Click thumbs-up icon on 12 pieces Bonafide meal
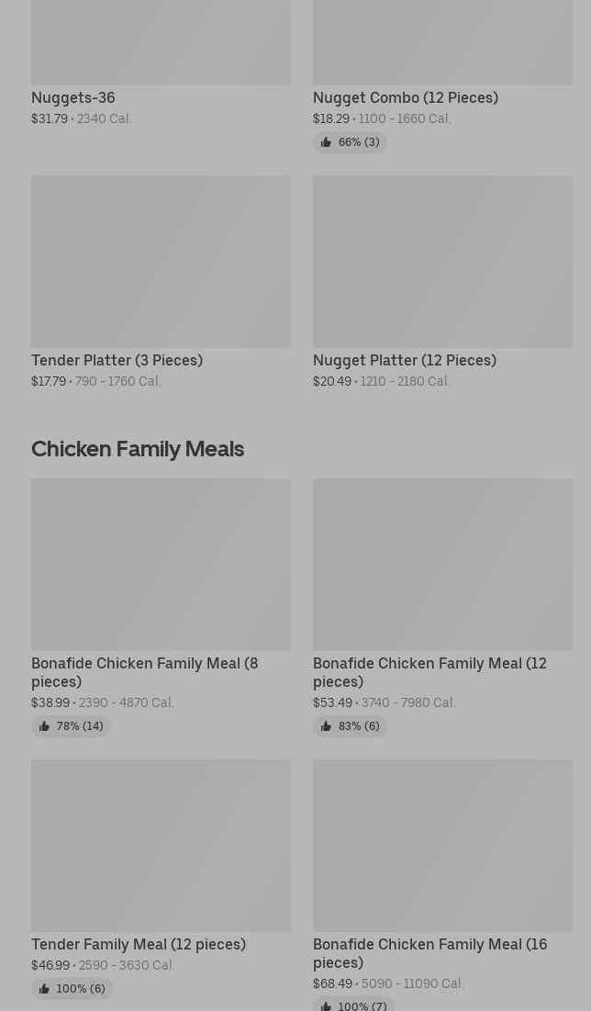 pyautogui.click(x=326, y=726)
